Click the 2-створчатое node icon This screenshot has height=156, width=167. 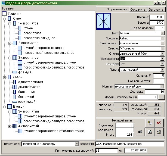click(x=15, y=43)
